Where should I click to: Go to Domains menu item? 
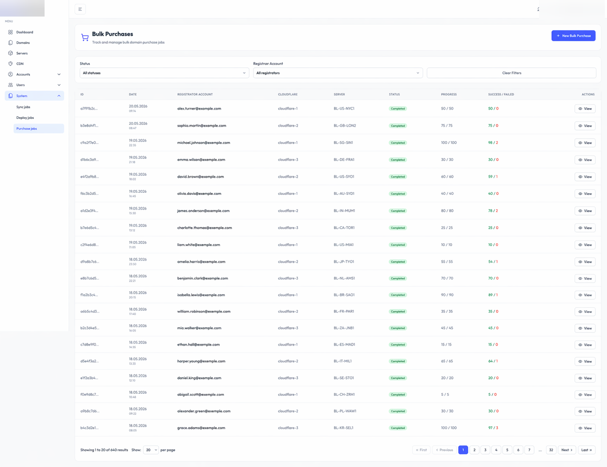23,43
